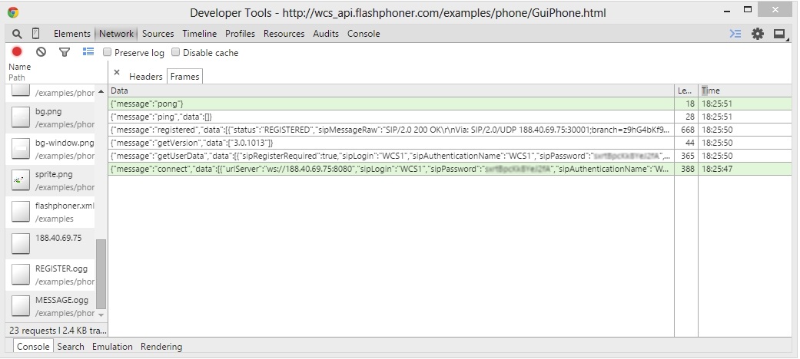Switch to the Headers tab

pos(145,77)
